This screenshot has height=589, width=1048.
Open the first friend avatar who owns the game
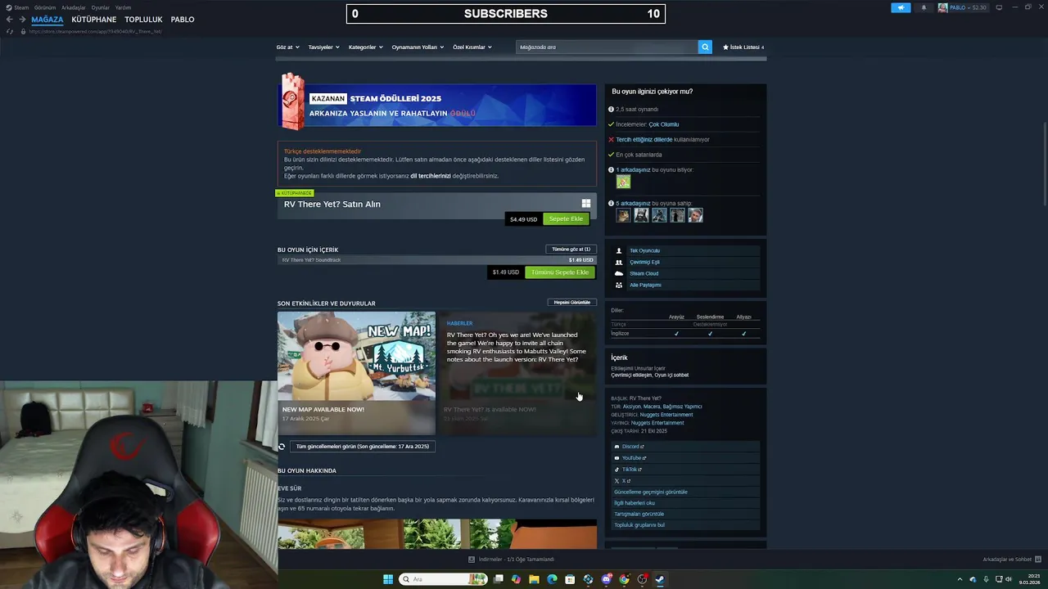point(623,215)
